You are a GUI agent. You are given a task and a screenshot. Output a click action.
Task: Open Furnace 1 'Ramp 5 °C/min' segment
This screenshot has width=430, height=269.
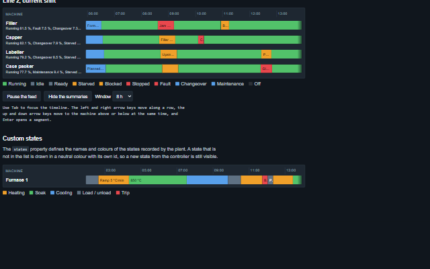(x=114, y=180)
